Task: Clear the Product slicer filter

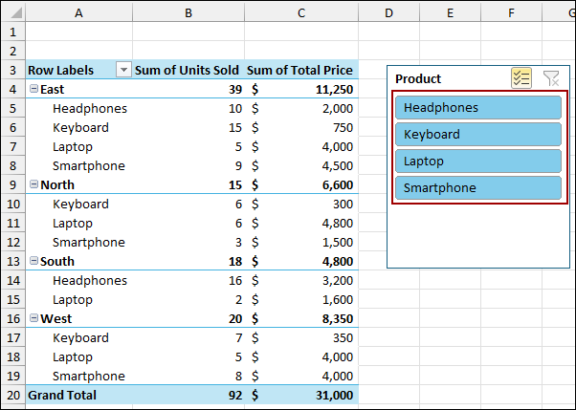Action: tap(551, 78)
